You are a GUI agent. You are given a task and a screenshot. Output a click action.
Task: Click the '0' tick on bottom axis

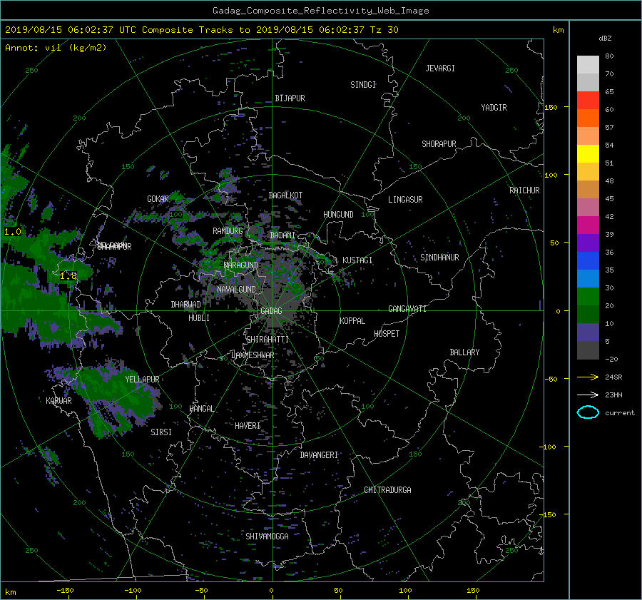[x=271, y=590]
